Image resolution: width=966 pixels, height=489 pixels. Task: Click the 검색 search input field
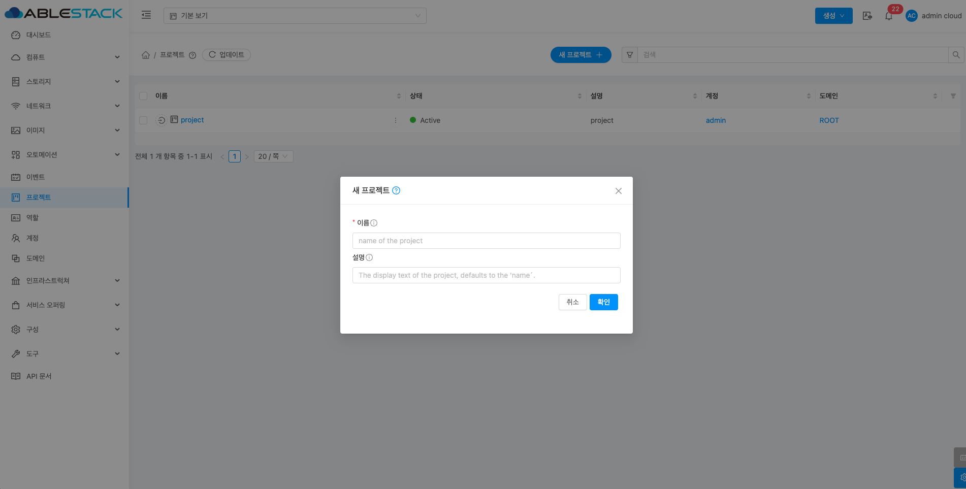pos(793,55)
